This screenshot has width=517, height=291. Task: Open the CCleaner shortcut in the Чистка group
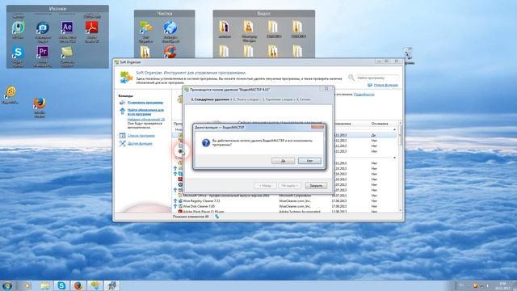click(170, 52)
